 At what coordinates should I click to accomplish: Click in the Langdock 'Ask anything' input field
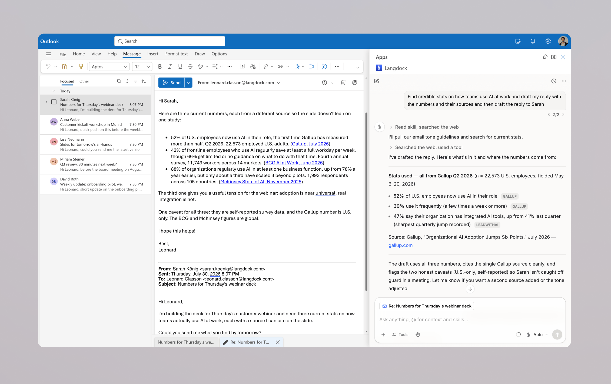coord(470,319)
